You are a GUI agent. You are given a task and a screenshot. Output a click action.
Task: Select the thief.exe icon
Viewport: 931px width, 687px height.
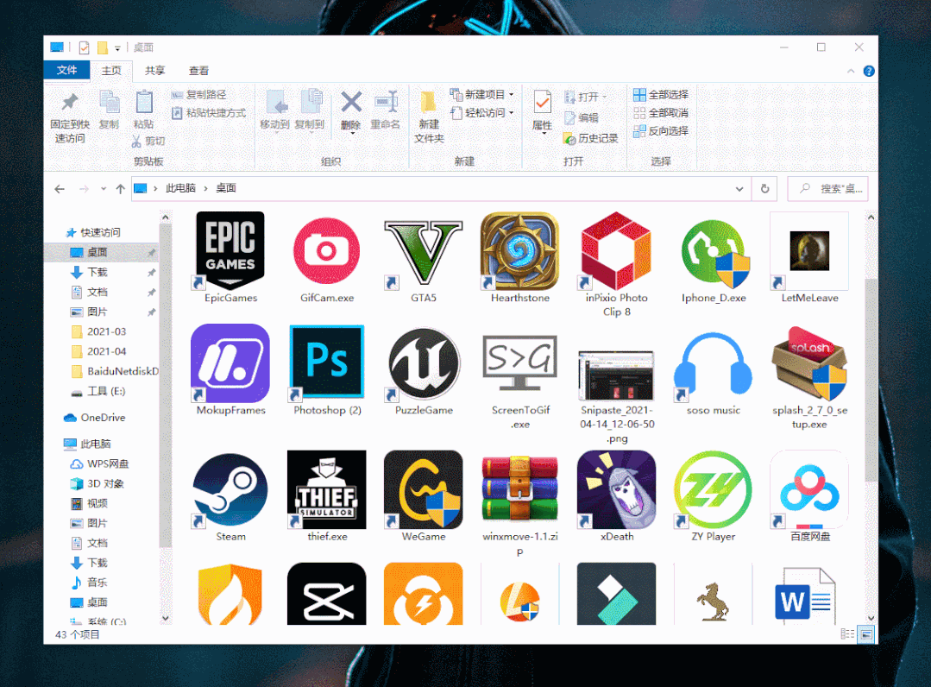[326, 489]
